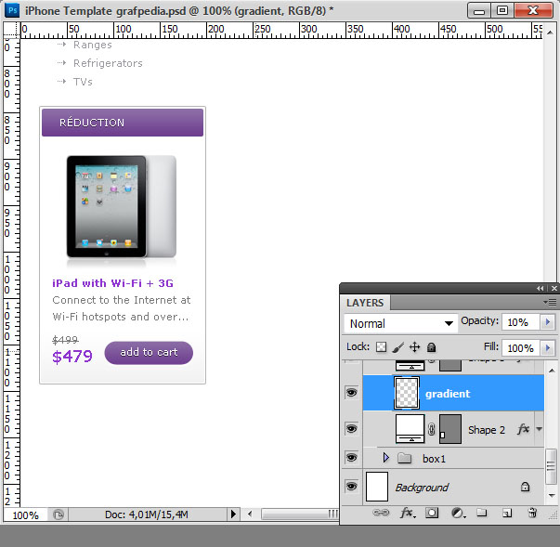The height and width of the screenshot is (547, 560).
Task: Add a layer mask
Action: point(432,513)
